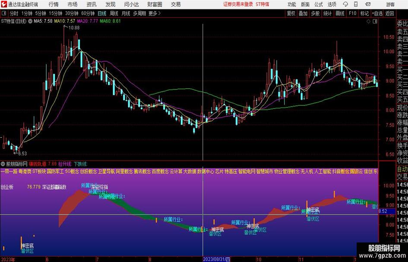This screenshot has width=408, height=262.
Task: Click the diamond icon at chart top-right
Action: [368, 21]
